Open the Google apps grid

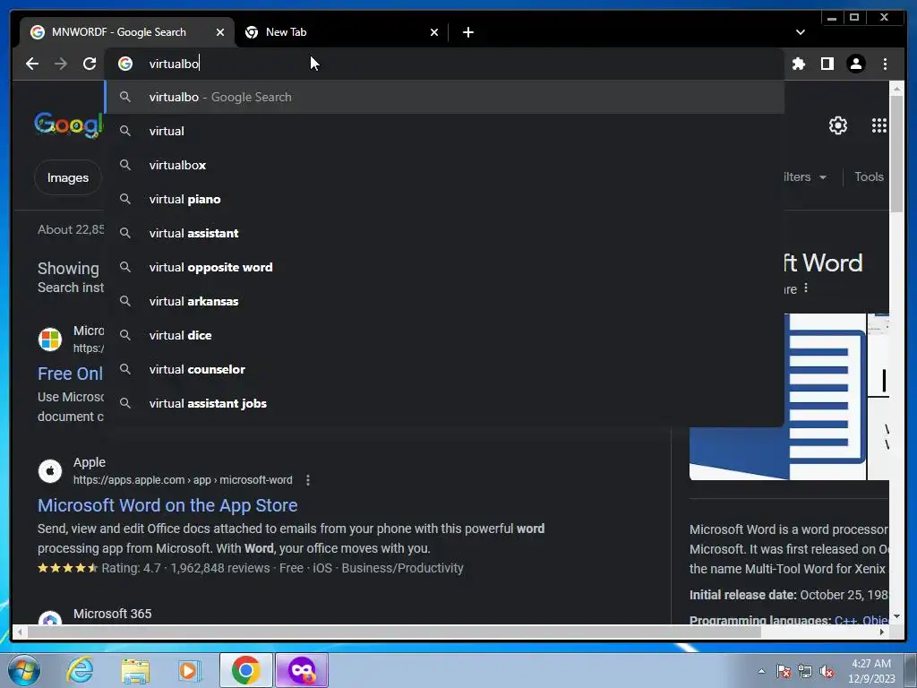point(879,125)
